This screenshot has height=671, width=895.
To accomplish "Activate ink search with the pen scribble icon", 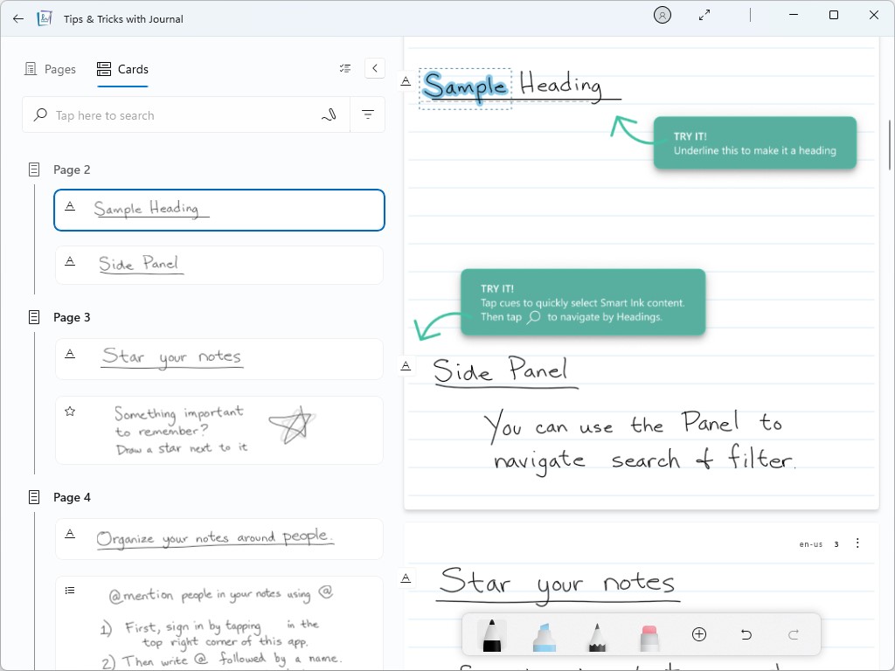I will 329,115.
